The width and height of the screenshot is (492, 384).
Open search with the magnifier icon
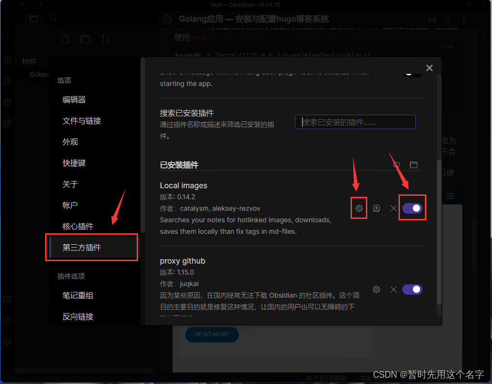tap(53, 18)
